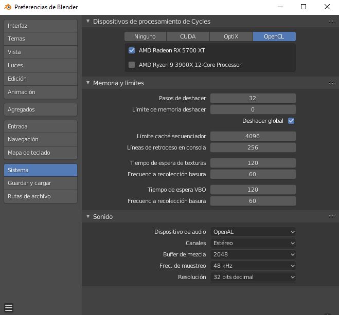
Task: Open the Animación preferences section
Action: click(41, 92)
